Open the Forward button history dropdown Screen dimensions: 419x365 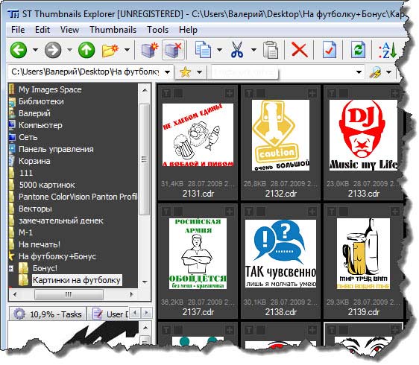click(x=69, y=50)
